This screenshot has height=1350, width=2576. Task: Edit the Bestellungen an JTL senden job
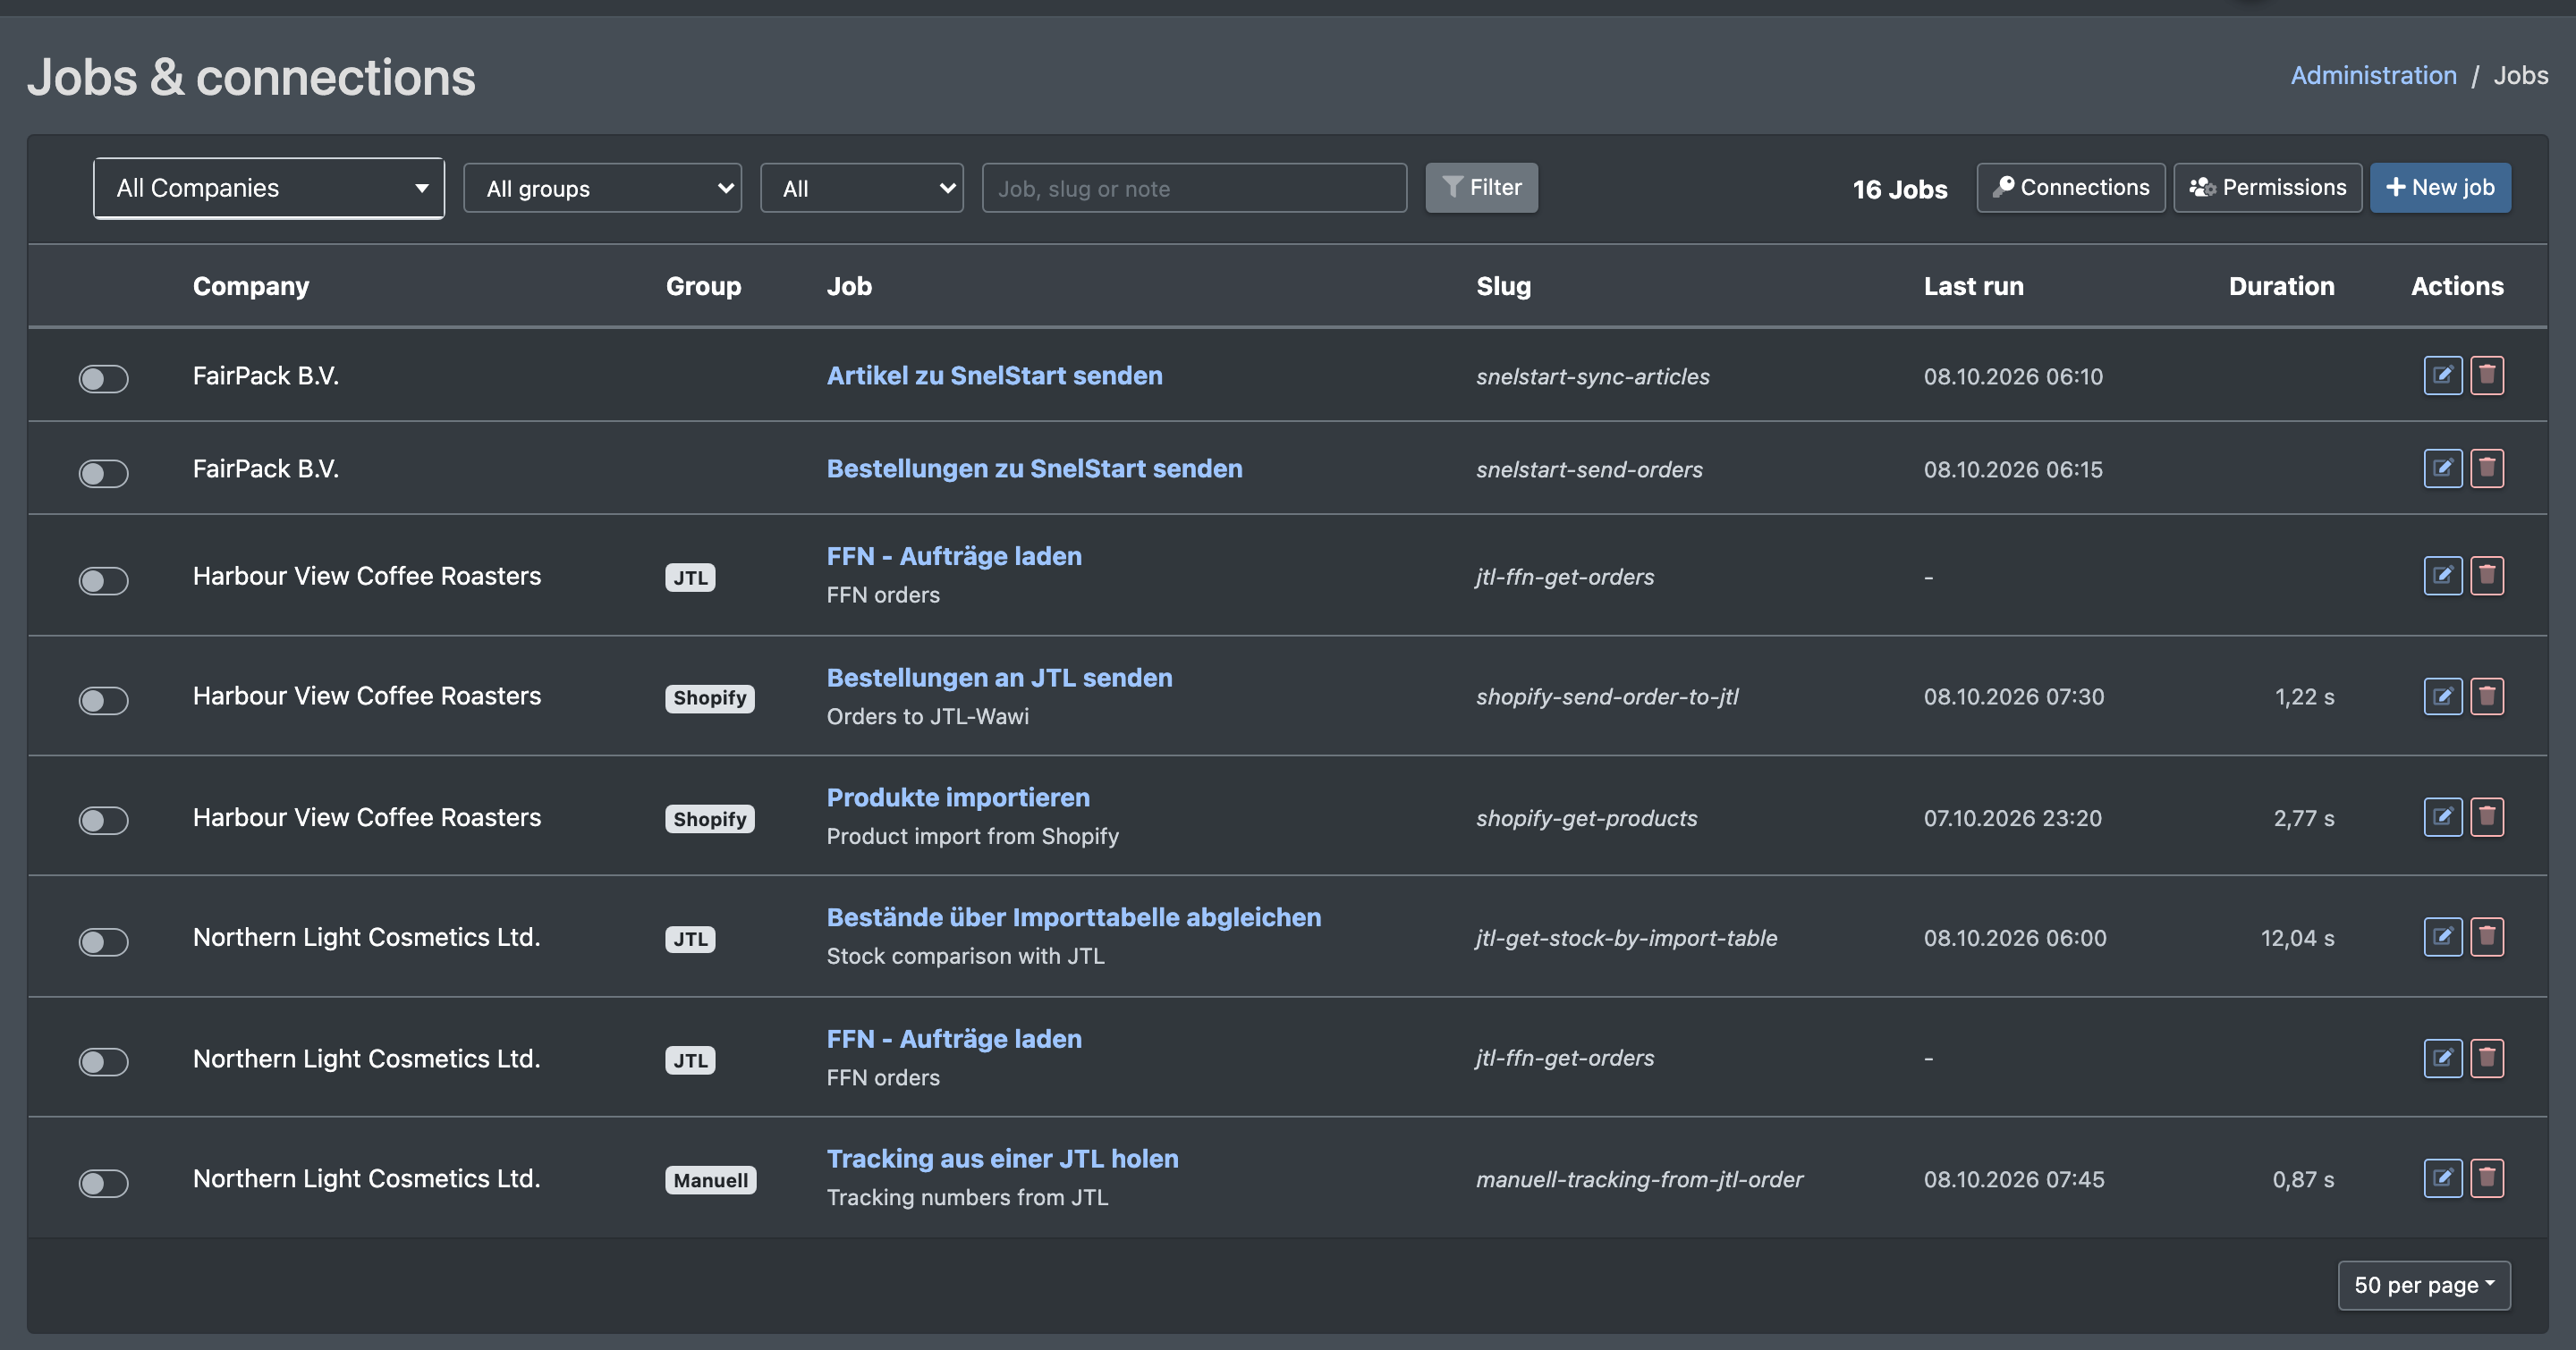[2442, 696]
